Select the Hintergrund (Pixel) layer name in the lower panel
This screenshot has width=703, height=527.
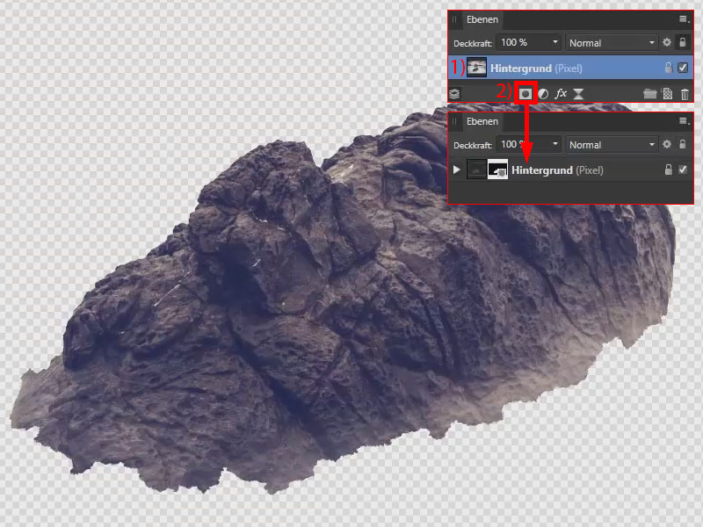click(x=557, y=170)
